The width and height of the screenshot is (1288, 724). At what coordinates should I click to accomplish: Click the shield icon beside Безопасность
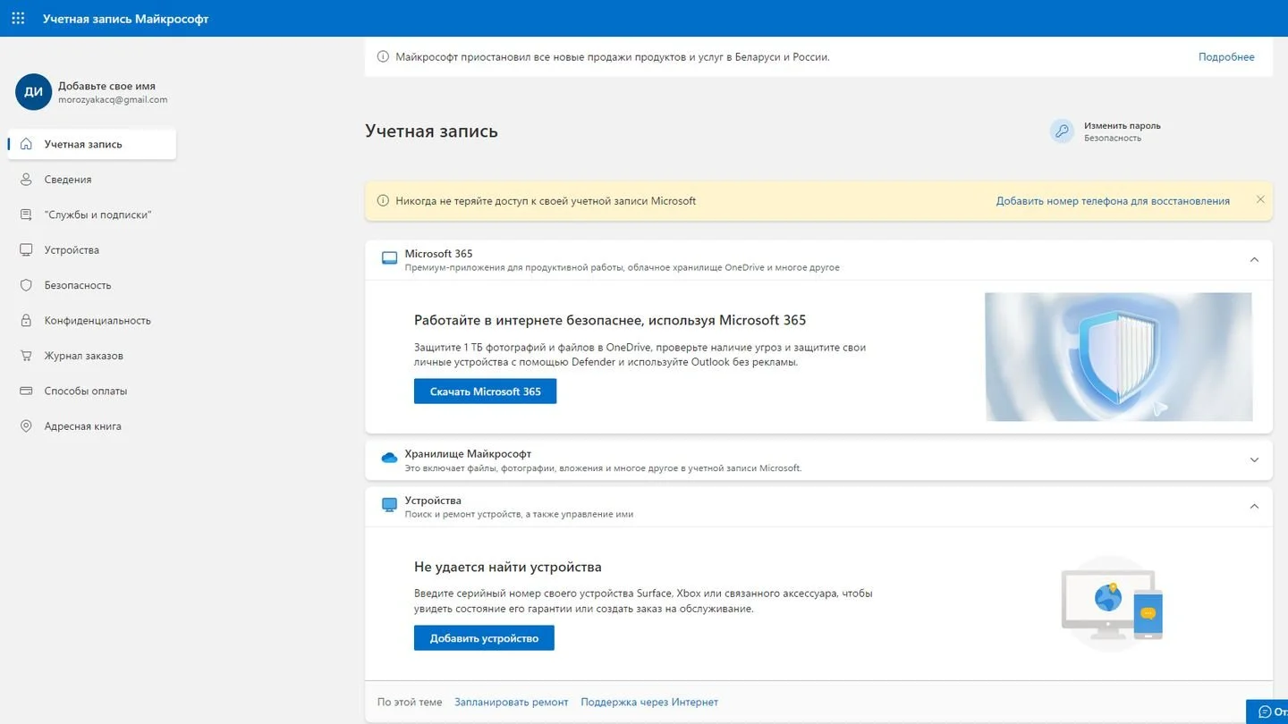click(26, 285)
